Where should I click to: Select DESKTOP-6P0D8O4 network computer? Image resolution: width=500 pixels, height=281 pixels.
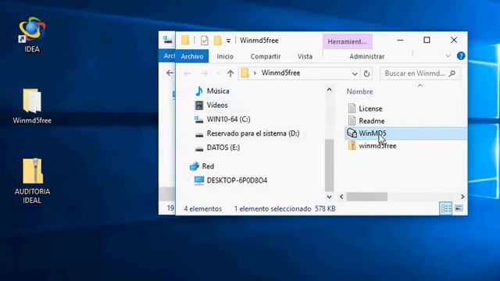click(237, 180)
